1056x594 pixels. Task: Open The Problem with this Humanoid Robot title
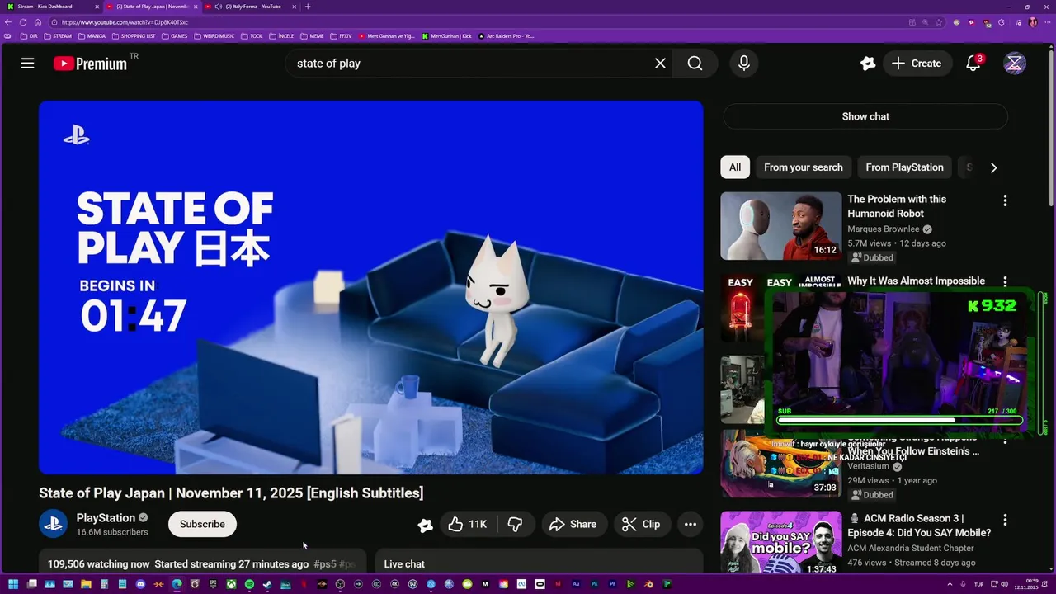click(x=897, y=206)
